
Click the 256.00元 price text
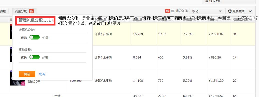[34, 82]
